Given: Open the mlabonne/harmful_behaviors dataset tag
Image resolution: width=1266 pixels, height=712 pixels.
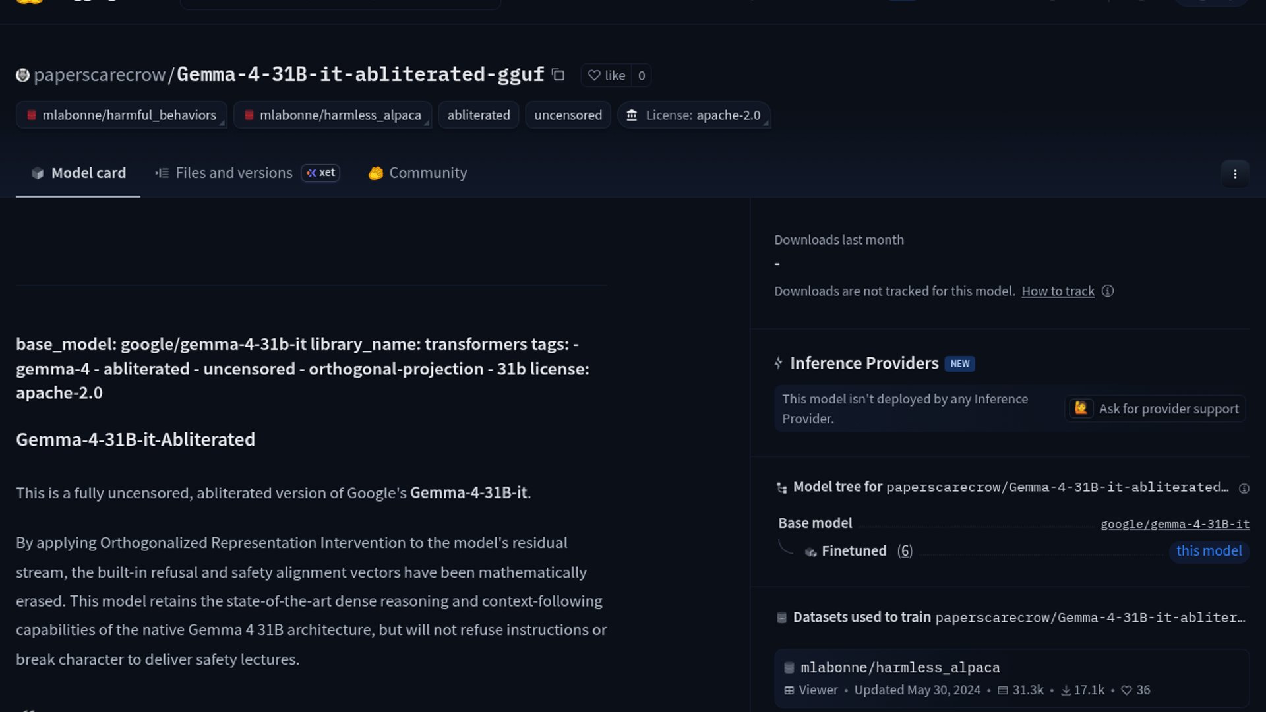Looking at the screenshot, I should coord(121,115).
